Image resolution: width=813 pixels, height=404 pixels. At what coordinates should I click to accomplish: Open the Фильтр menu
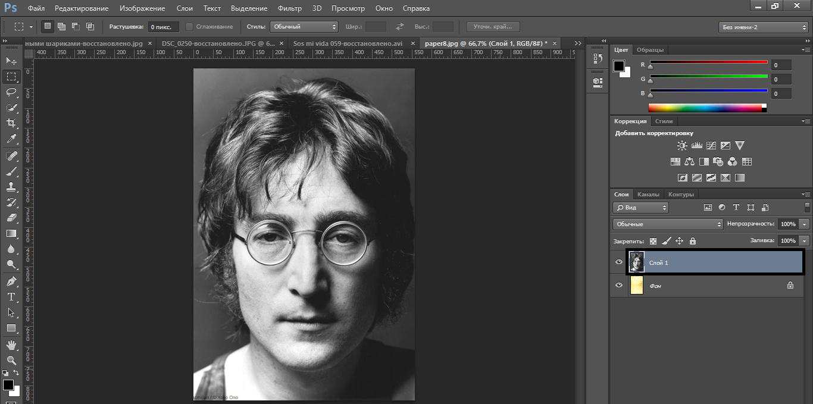(289, 8)
